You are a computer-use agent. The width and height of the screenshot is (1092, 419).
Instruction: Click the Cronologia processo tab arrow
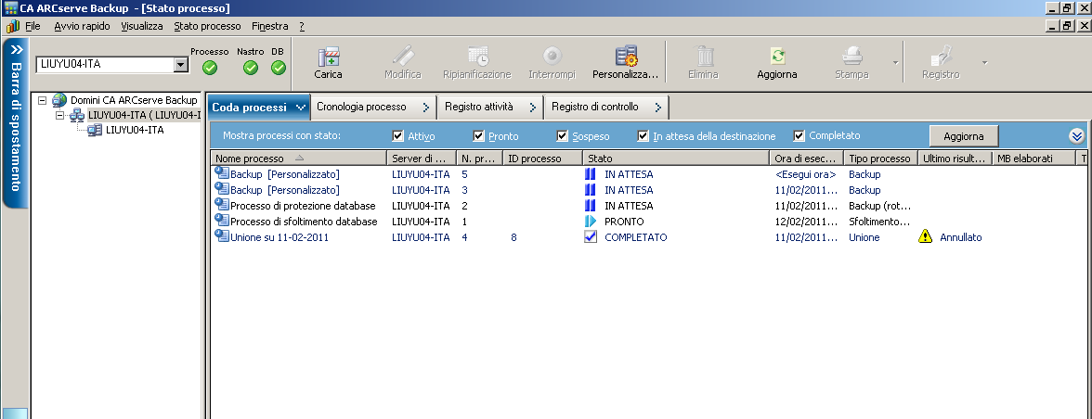coord(426,107)
